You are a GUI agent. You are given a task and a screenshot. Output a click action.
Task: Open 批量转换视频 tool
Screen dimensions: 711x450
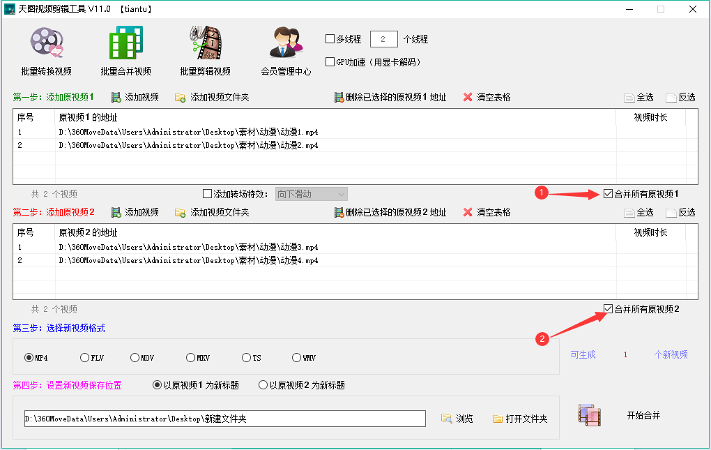tap(46, 51)
